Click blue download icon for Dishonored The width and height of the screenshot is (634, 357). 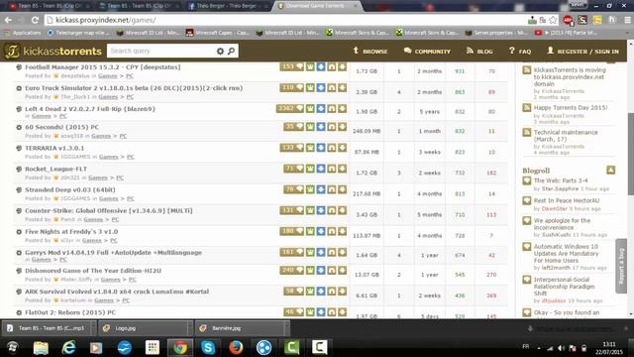point(321,270)
